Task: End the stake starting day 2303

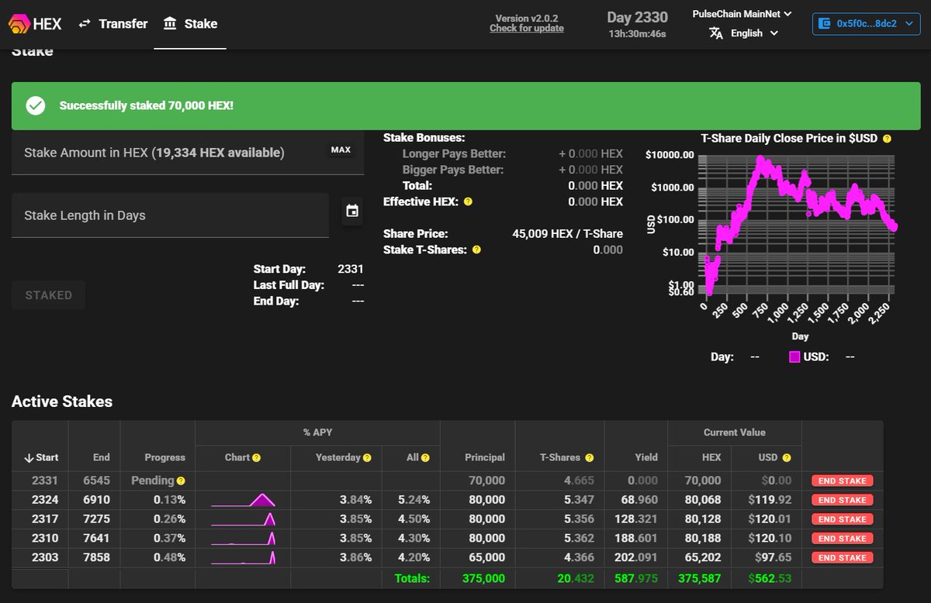Action: coord(842,557)
